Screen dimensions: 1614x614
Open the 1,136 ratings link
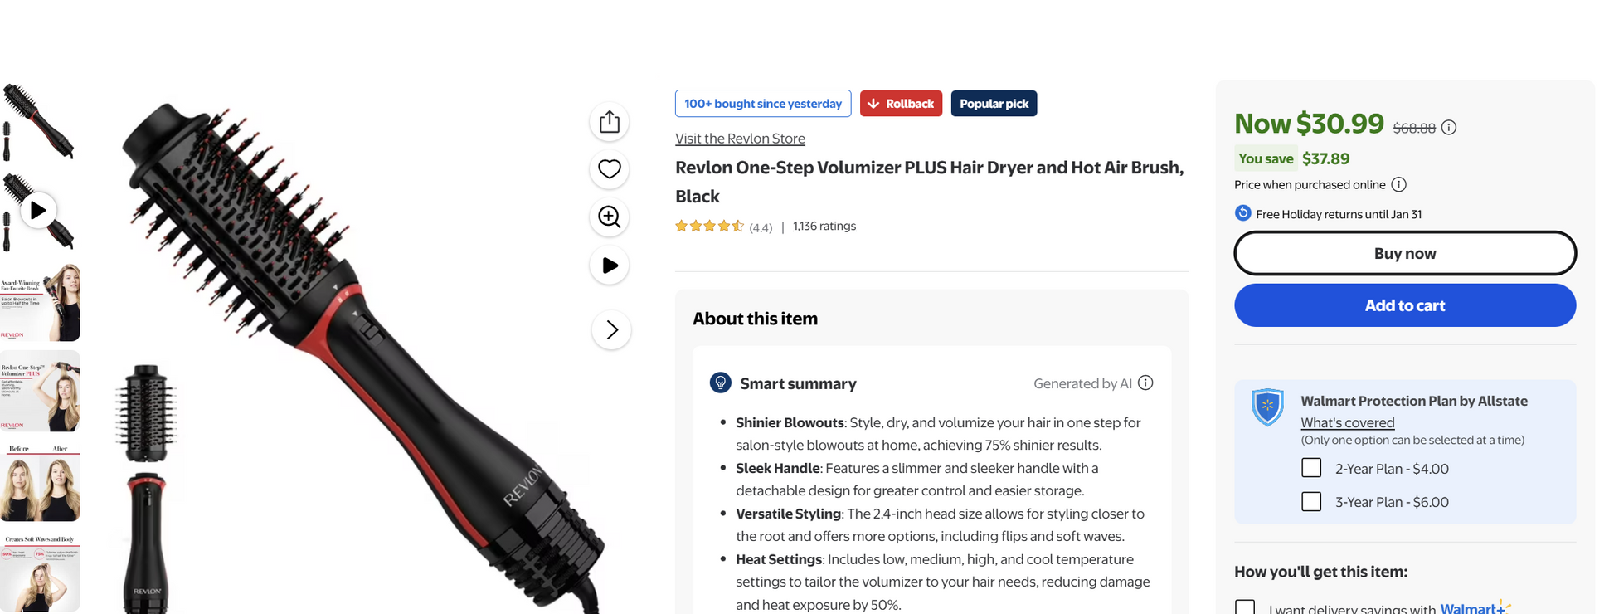(824, 226)
